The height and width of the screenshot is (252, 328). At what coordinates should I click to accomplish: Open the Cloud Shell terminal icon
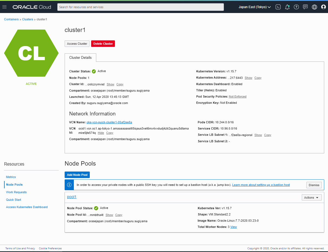click(278, 7)
